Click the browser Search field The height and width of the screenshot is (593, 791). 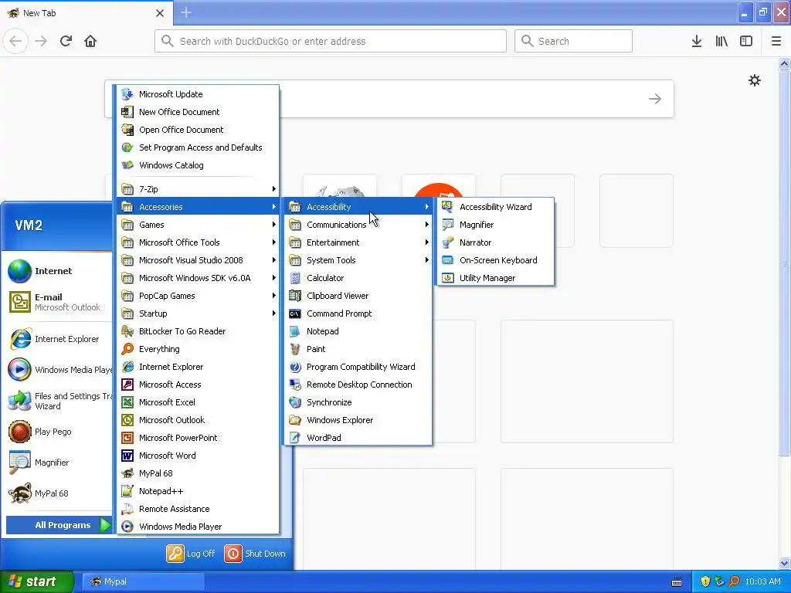573,41
